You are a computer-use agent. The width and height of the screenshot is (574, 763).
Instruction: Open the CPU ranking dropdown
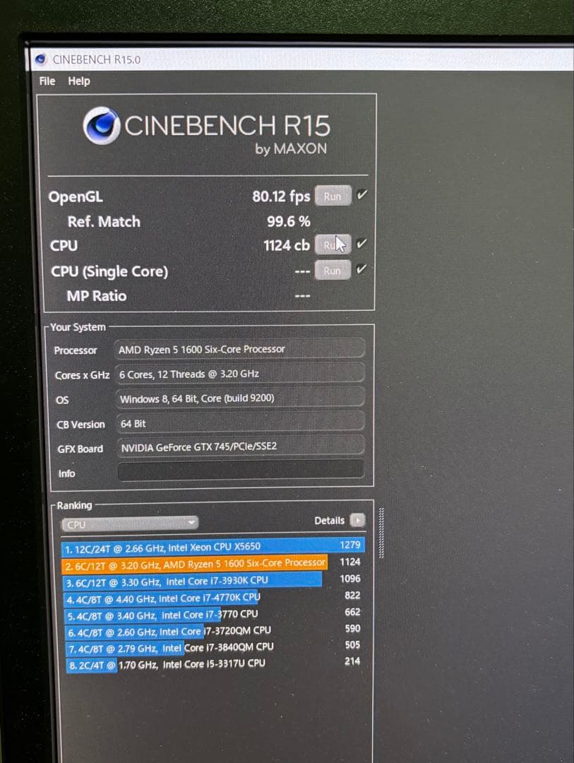(130, 524)
